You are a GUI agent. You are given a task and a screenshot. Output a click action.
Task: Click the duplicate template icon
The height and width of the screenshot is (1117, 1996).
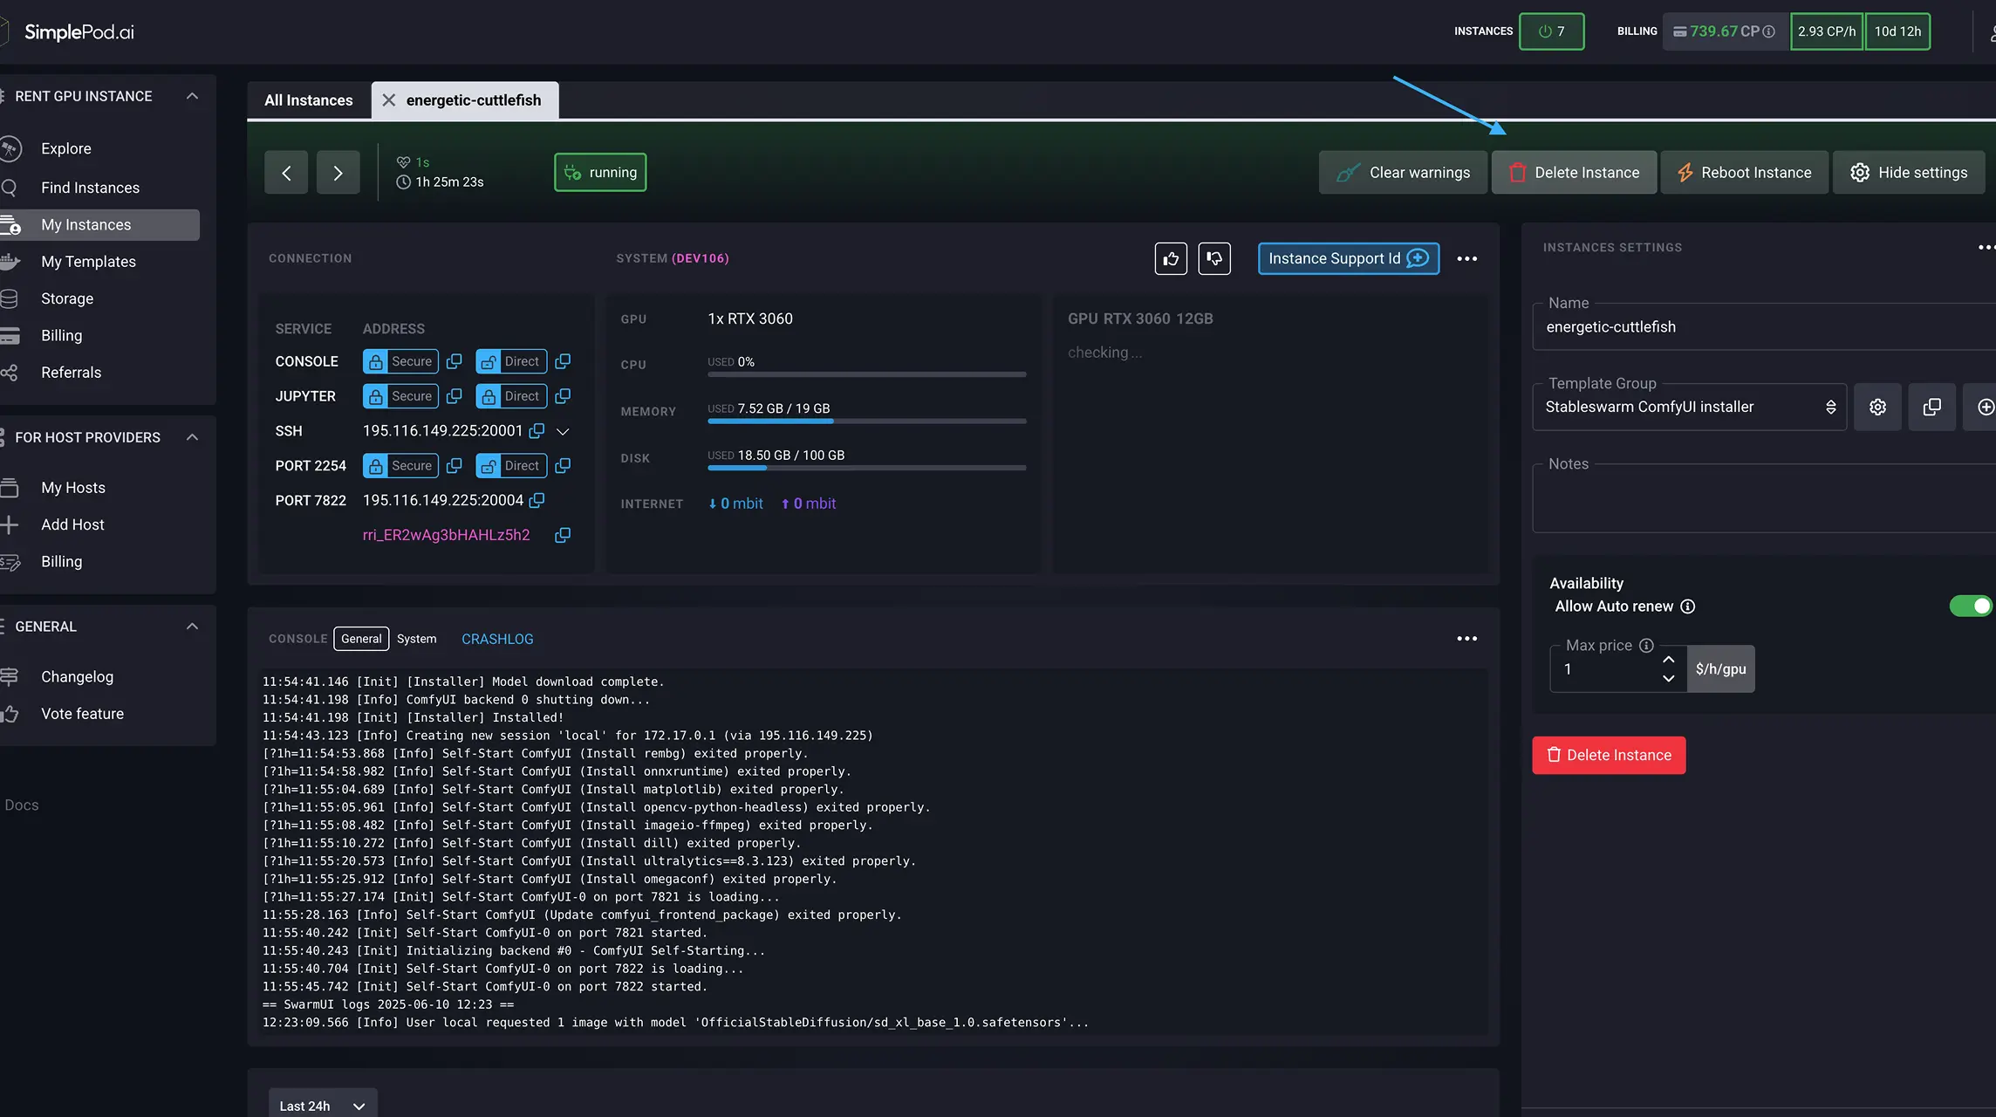click(x=1931, y=407)
